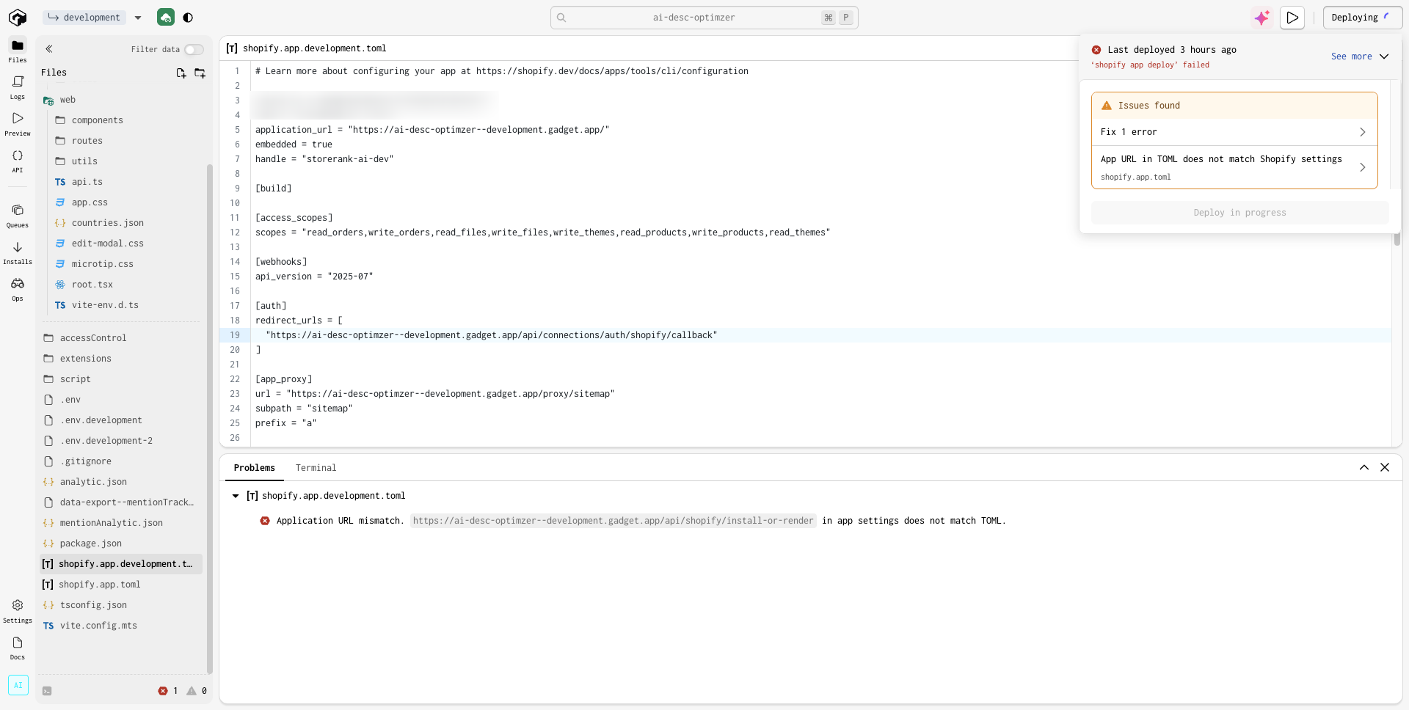Click the new file icon
This screenshot has height=710, width=1409.
pos(181,73)
